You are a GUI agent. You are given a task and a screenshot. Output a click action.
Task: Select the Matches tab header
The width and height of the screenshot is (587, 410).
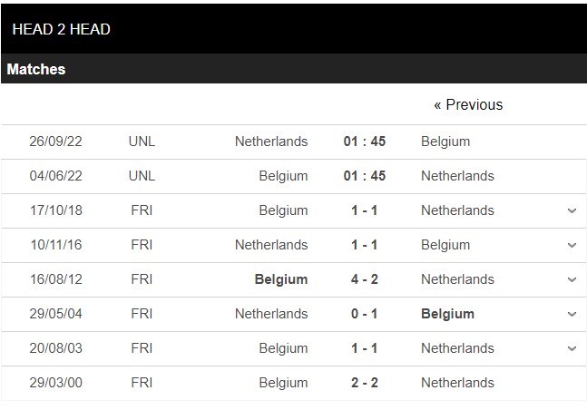click(36, 69)
